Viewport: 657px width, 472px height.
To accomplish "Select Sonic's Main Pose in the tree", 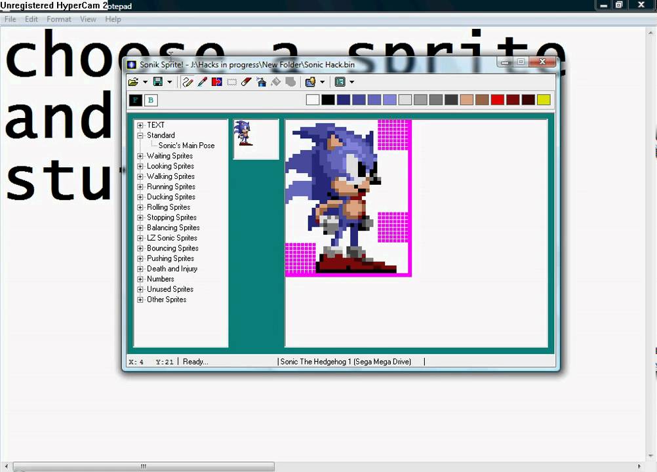I will tap(186, 146).
